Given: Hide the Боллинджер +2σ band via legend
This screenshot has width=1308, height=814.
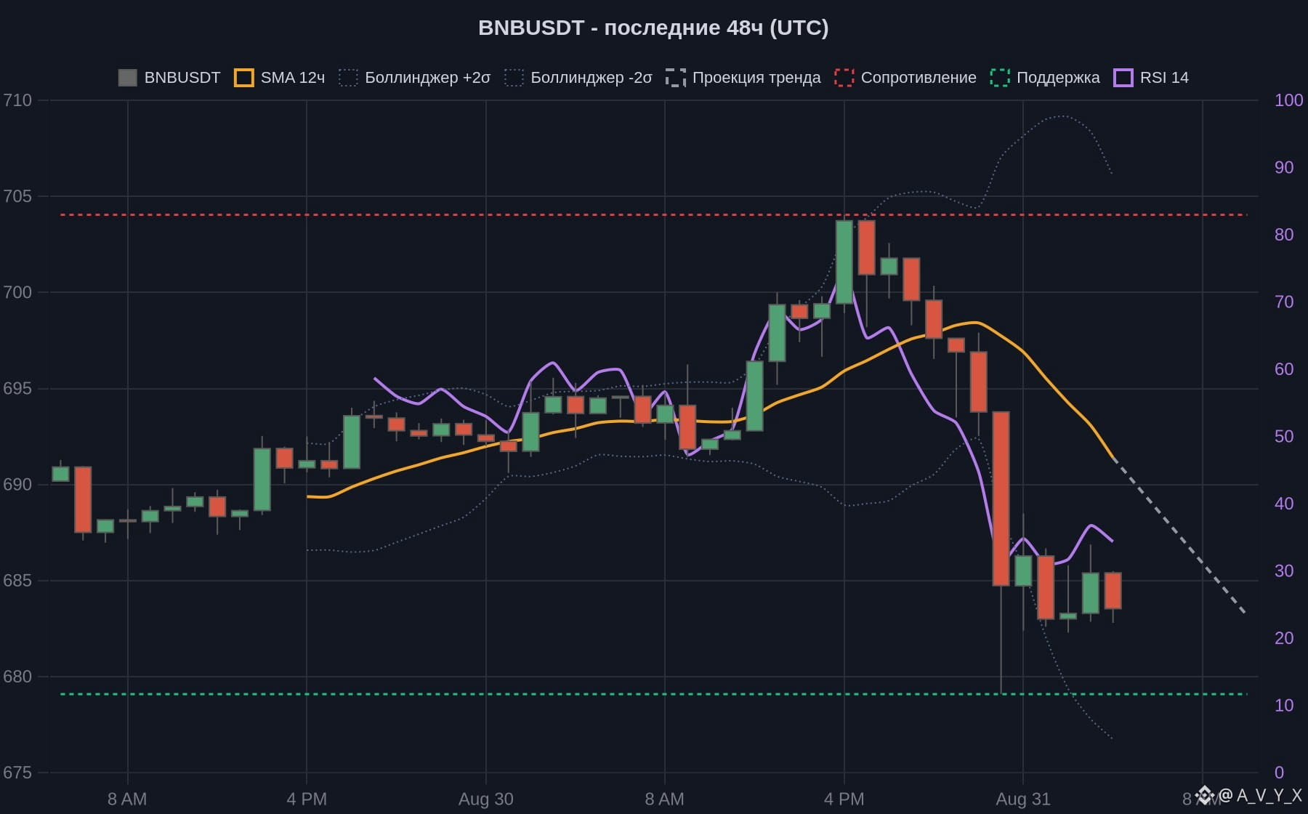Looking at the screenshot, I should click(415, 78).
